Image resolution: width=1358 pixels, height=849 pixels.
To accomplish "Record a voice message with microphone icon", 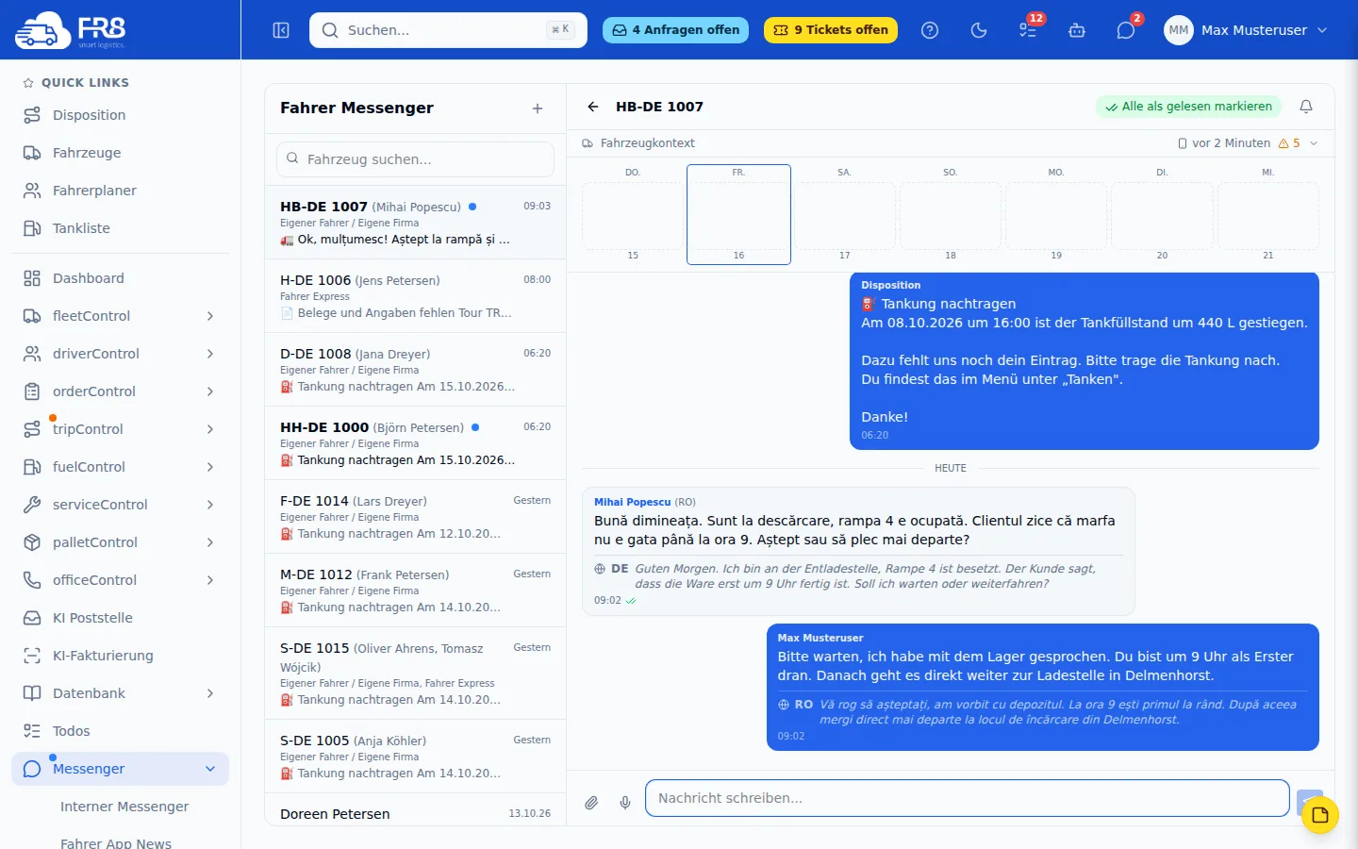I will 625,803.
